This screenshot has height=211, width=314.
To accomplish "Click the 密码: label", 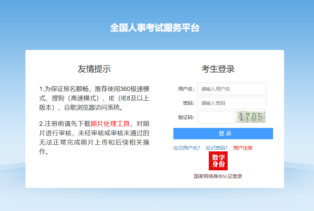I will [188, 103].
